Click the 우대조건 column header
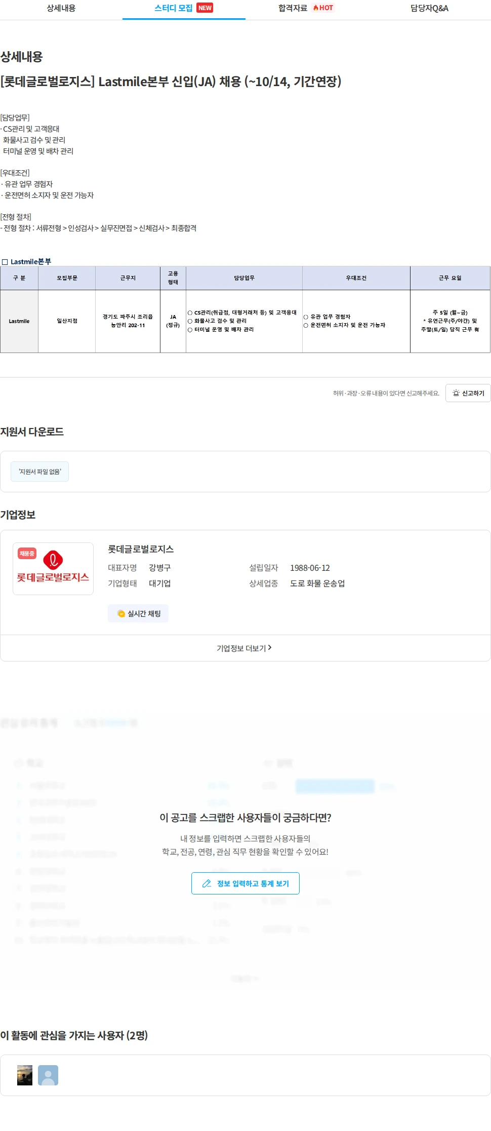The height and width of the screenshot is (1131, 491). click(x=356, y=278)
